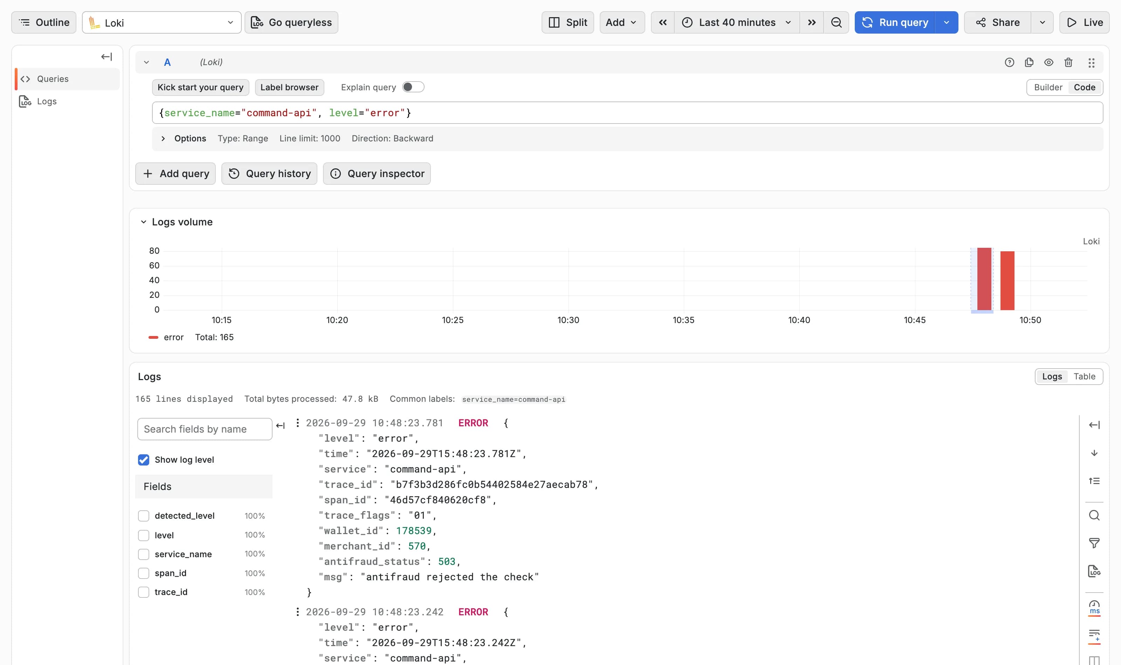The image size is (1121, 665).
Task: Shift time range backward
Action: 663,22
